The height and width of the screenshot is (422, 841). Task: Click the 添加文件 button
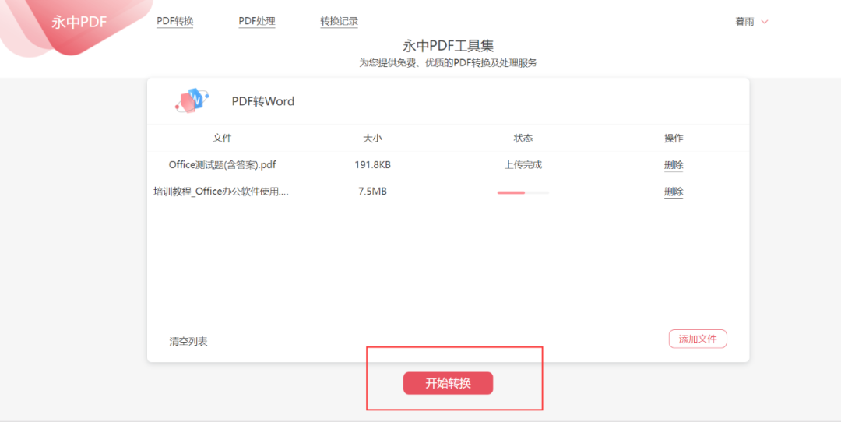(x=698, y=339)
